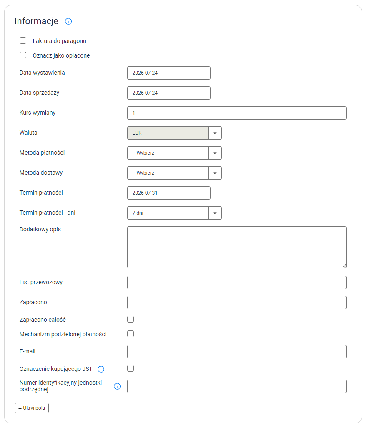Click the Data wystawienia date field
Viewport: 367px width, 428px height.
(x=169, y=73)
